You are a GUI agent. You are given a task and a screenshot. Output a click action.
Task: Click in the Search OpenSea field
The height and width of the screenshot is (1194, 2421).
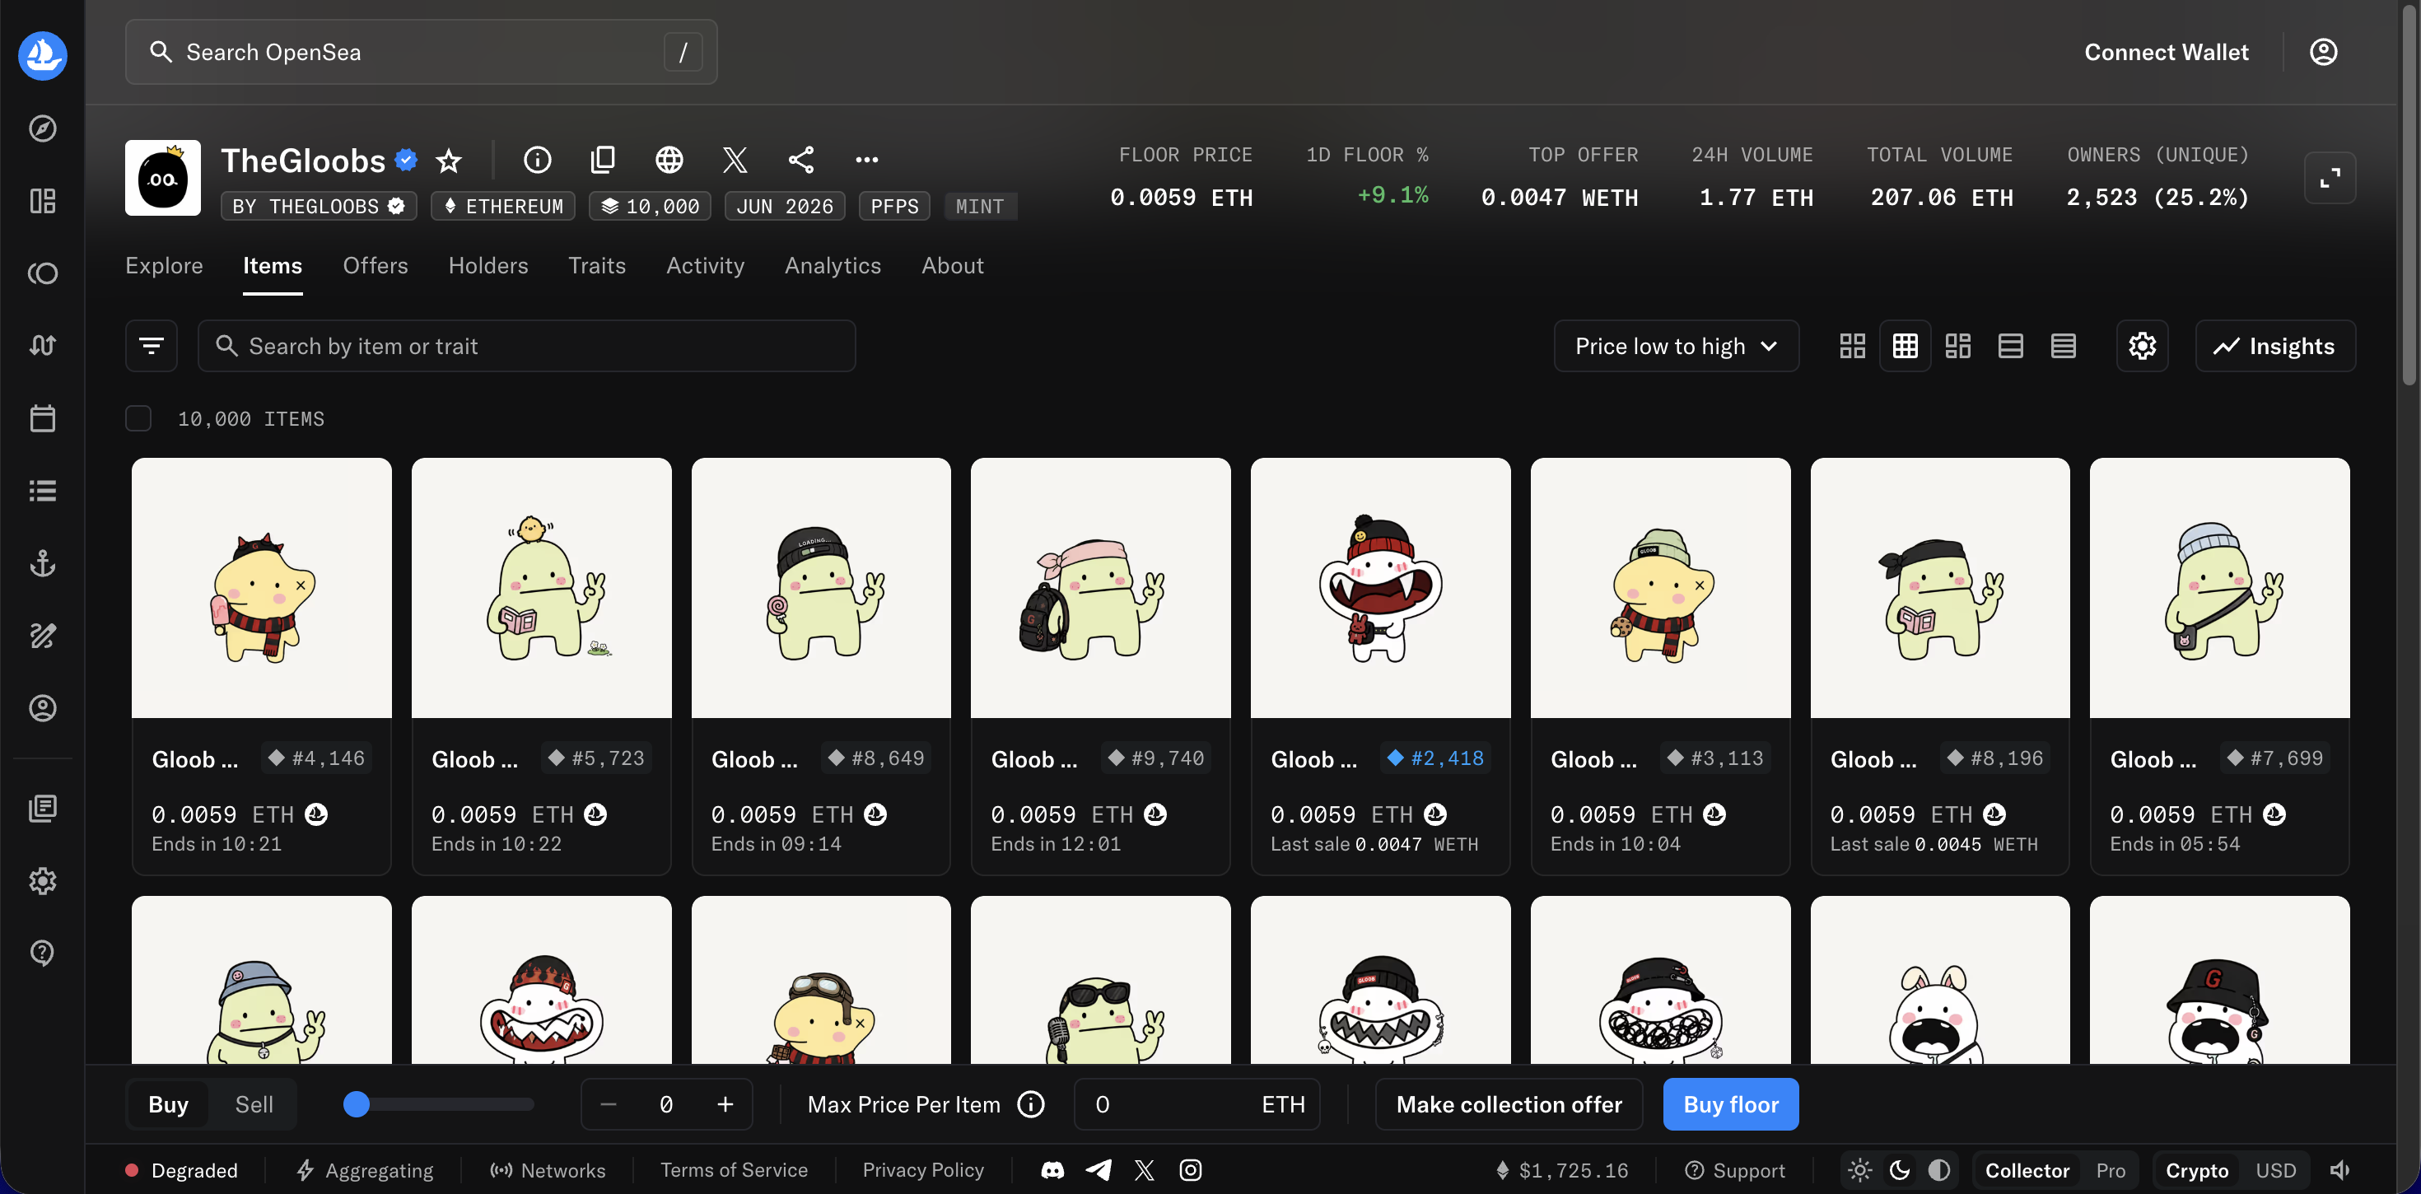[x=421, y=52]
